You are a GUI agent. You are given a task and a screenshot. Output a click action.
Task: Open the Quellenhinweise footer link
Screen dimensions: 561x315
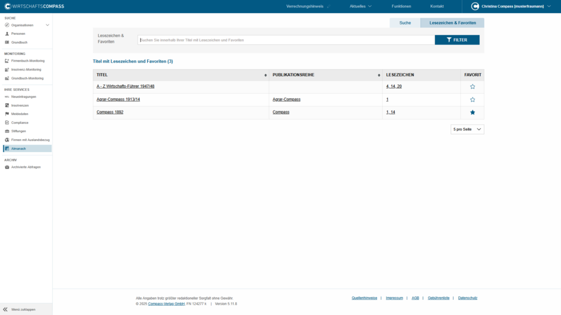pyautogui.click(x=364, y=298)
